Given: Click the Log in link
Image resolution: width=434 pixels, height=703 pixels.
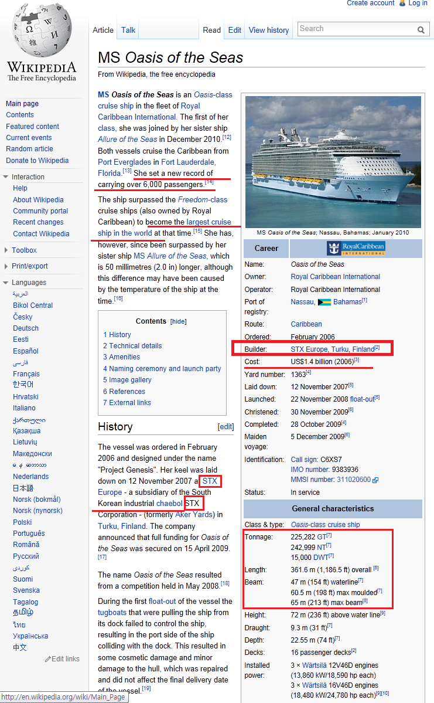Looking at the screenshot, I should pos(418,3).
